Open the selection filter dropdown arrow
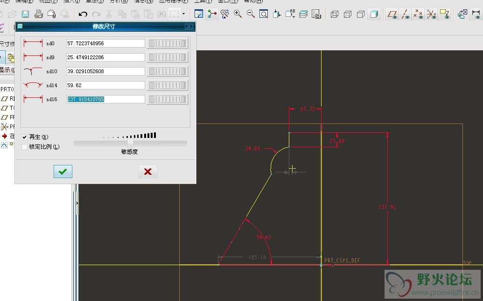 (183, 14)
